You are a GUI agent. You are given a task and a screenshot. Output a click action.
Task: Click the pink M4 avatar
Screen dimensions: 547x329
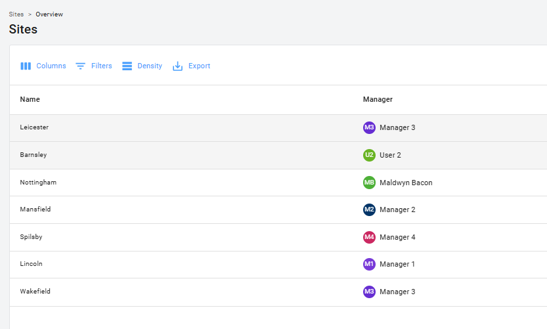(x=369, y=237)
